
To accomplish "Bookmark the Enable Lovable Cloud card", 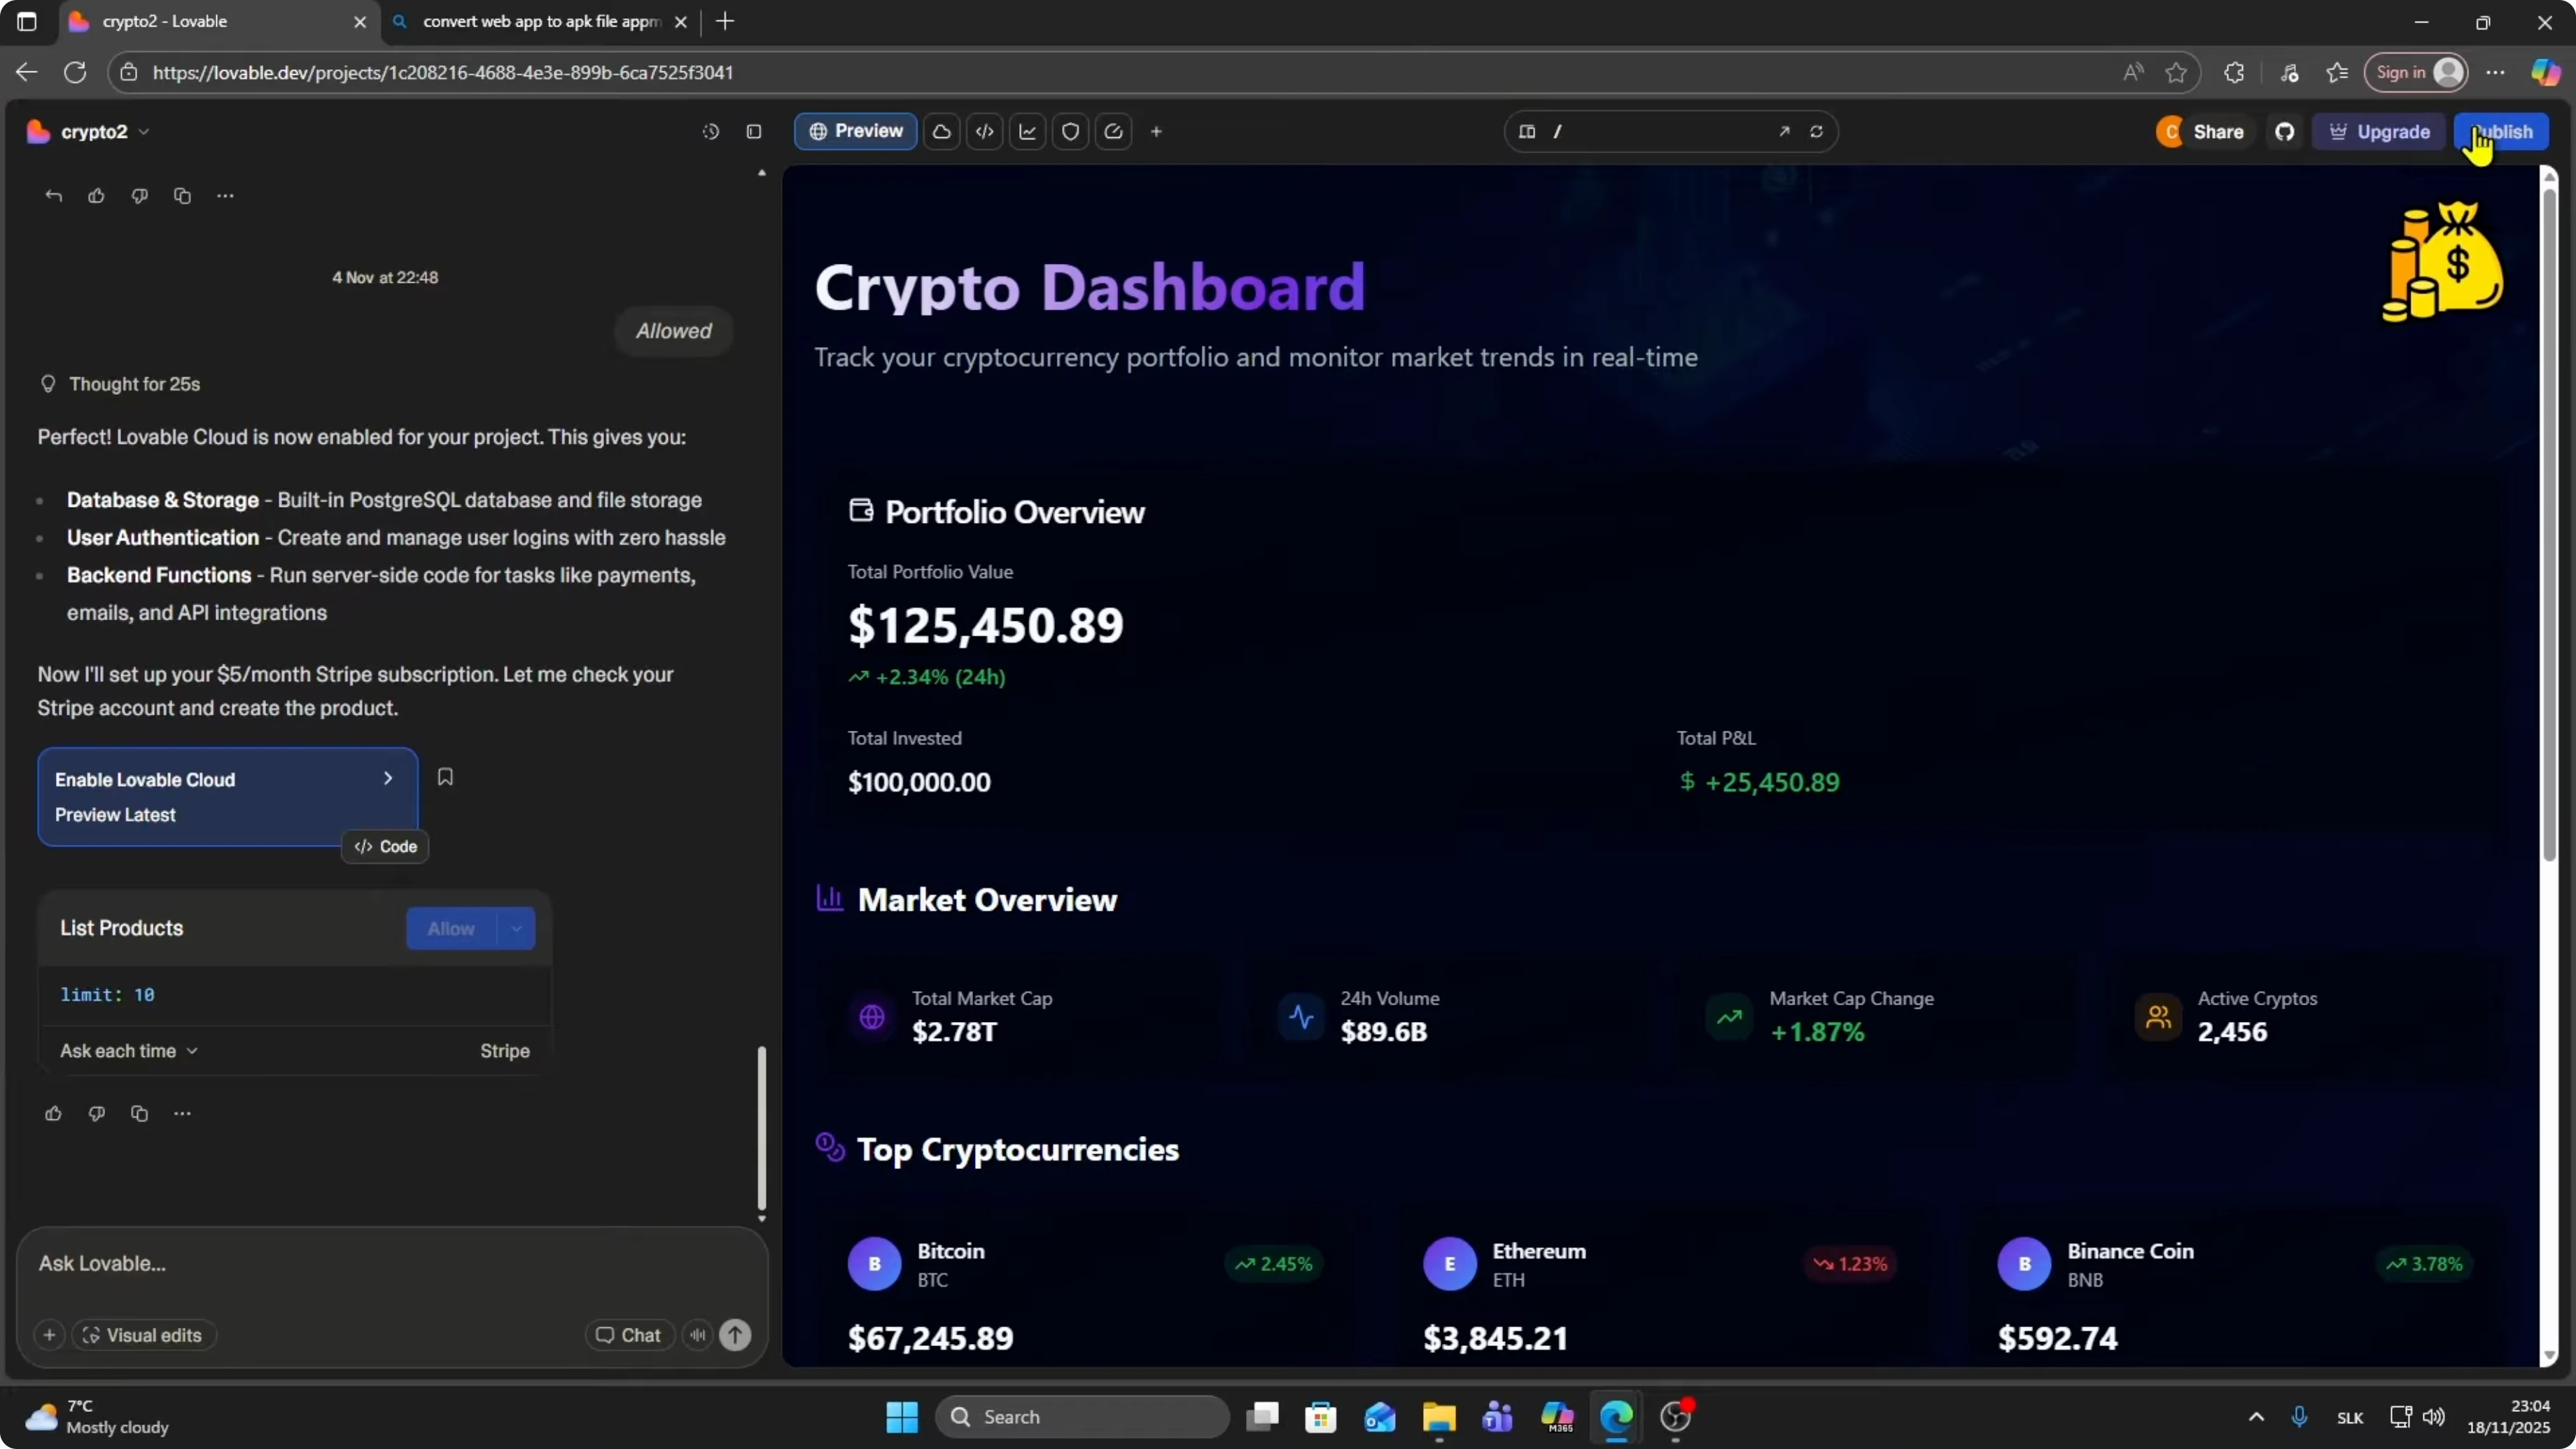I will 445,777.
